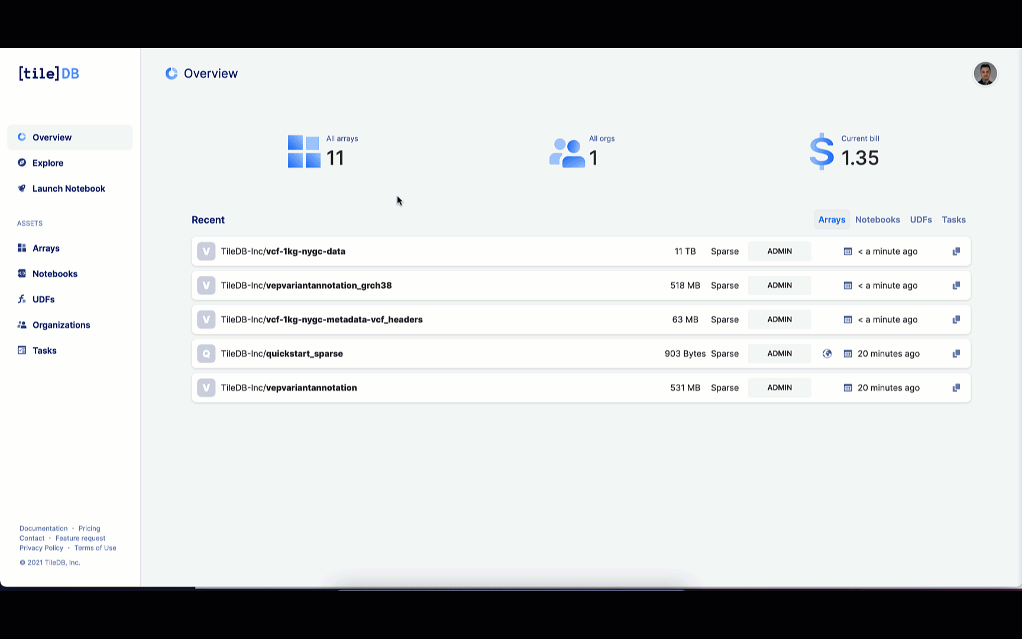
Task: Copy URI of vepvariantannotation row
Action: (956, 388)
